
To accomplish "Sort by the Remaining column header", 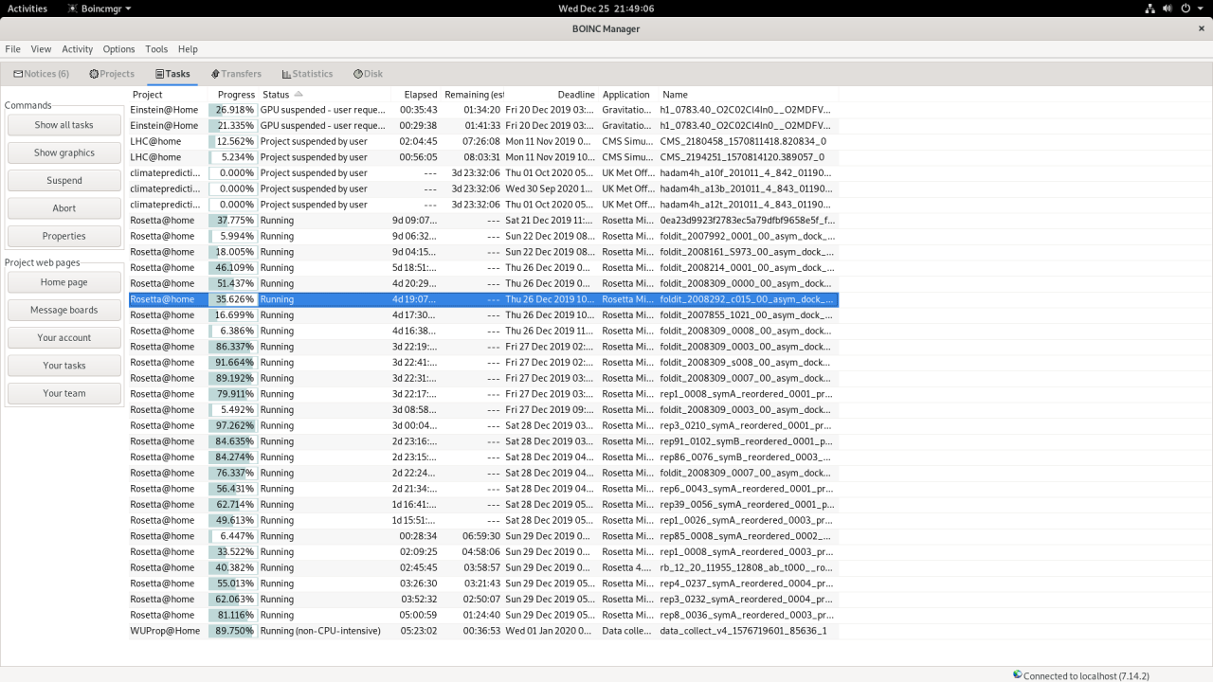I will pyautogui.click(x=472, y=95).
